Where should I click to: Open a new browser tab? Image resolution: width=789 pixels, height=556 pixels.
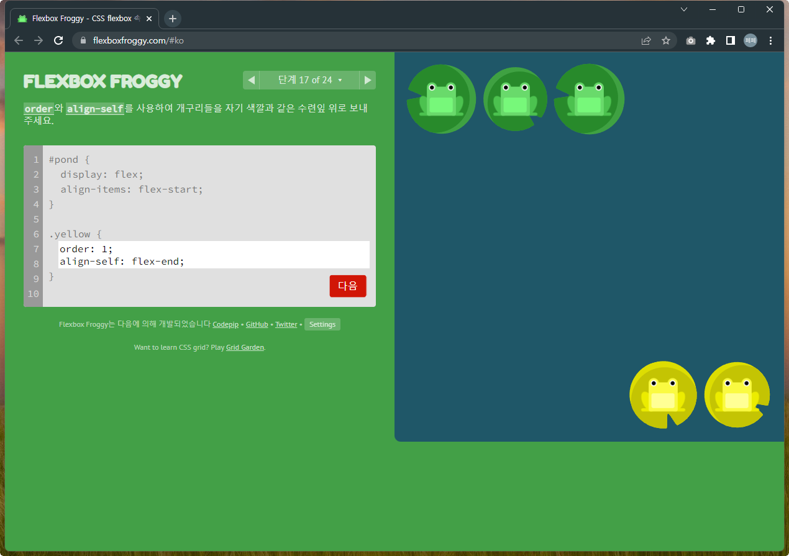(x=173, y=19)
